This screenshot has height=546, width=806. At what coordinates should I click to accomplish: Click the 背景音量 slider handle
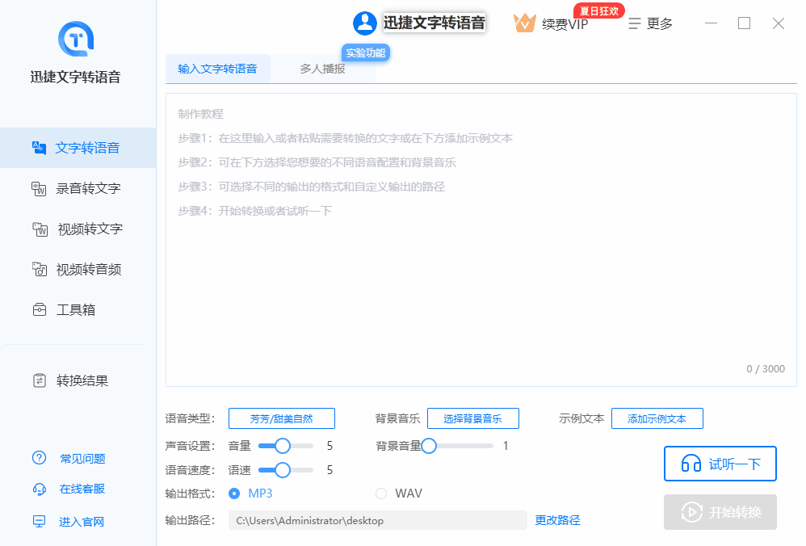tap(429, 446)
